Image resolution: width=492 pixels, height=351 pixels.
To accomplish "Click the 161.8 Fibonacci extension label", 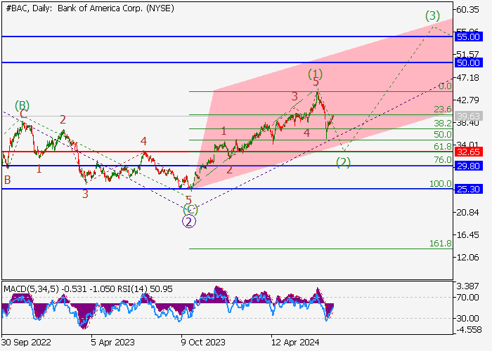I will pos(440,244).
